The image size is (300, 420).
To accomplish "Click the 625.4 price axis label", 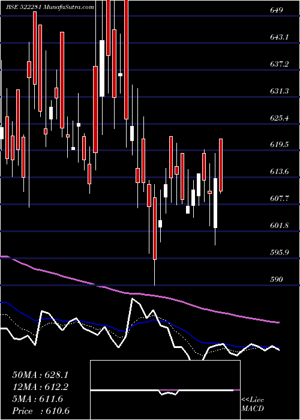I will tap(279, 118).
